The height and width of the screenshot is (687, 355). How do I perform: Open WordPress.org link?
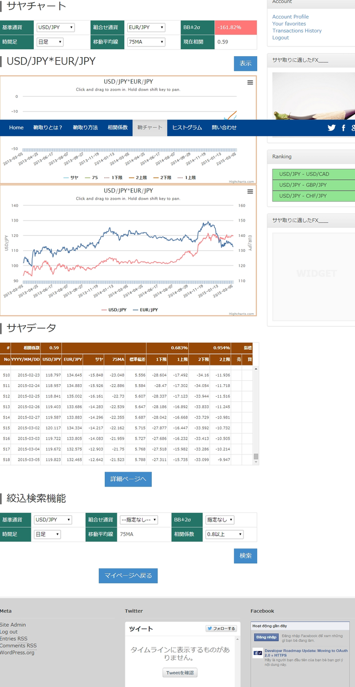17,652
